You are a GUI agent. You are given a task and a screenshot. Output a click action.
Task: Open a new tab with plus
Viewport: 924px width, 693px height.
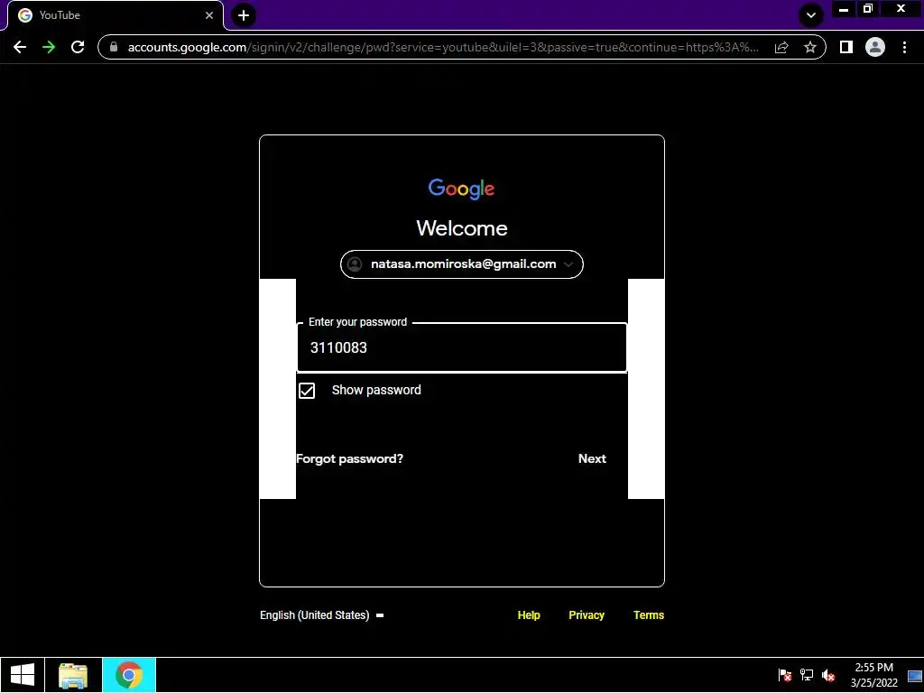click(244, 15)
